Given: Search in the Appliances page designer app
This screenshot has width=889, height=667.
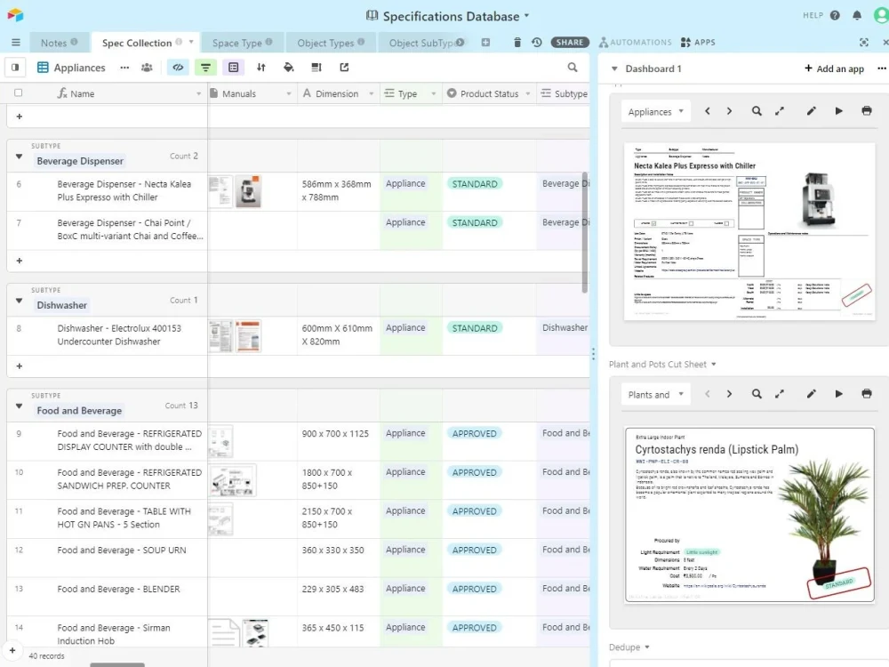Looking at the screenshot, I should [x=757, y=111].
